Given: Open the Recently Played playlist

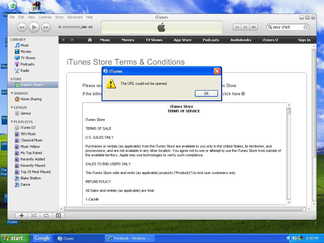Looking at the screenshot, I should point(33,165).
